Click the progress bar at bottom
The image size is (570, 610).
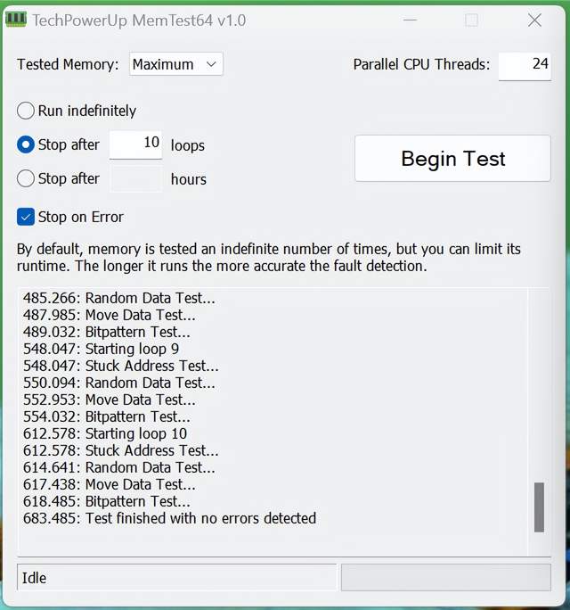446,577
